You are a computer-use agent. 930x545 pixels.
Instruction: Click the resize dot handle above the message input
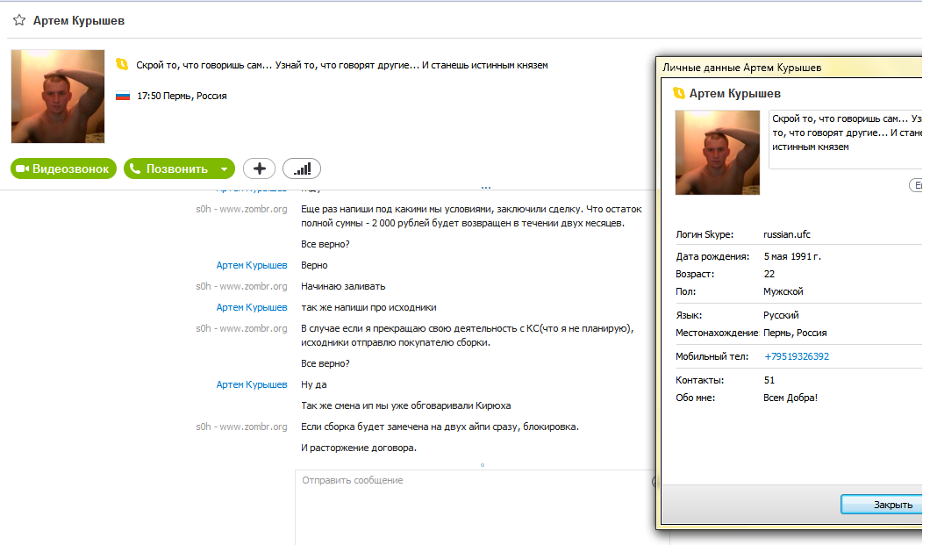click(x=483, y=465)
